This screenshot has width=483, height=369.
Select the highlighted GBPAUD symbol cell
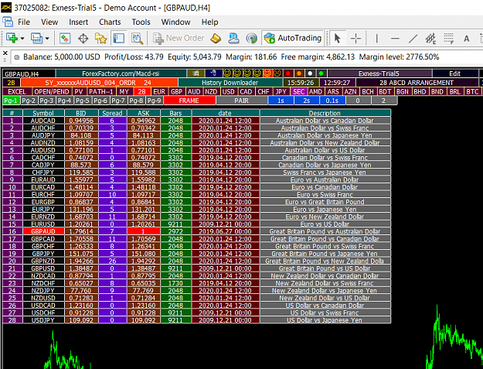(x=43, y=231)
